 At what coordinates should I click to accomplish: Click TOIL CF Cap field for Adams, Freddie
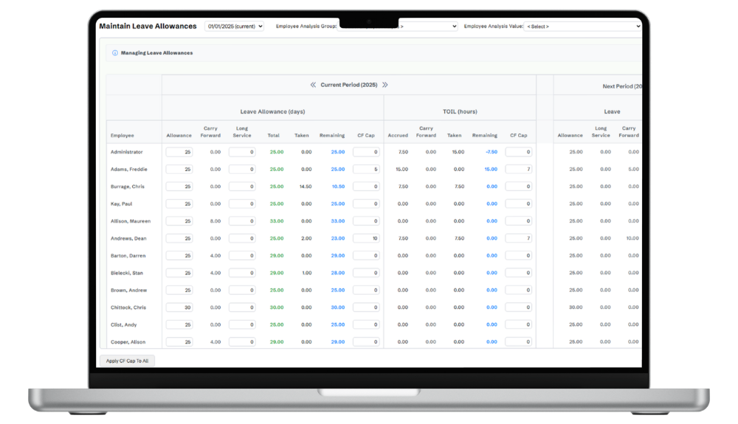[519, 169]
